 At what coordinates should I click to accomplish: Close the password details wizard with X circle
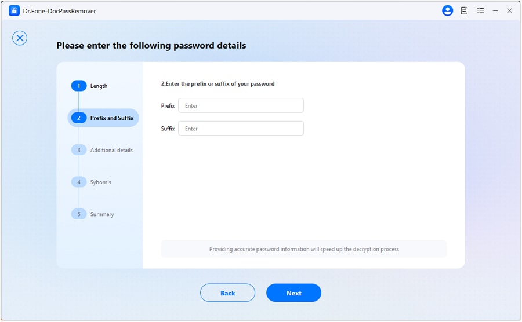[x=20, y=38]
